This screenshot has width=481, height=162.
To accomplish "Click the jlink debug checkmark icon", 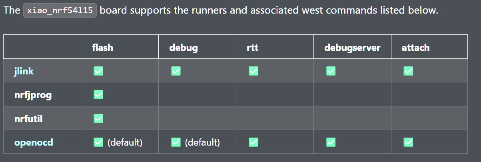I will (x=176, y=71).
